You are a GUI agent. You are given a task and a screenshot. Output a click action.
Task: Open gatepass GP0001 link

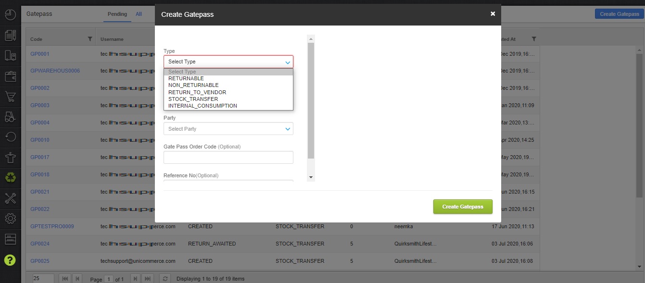40,54
